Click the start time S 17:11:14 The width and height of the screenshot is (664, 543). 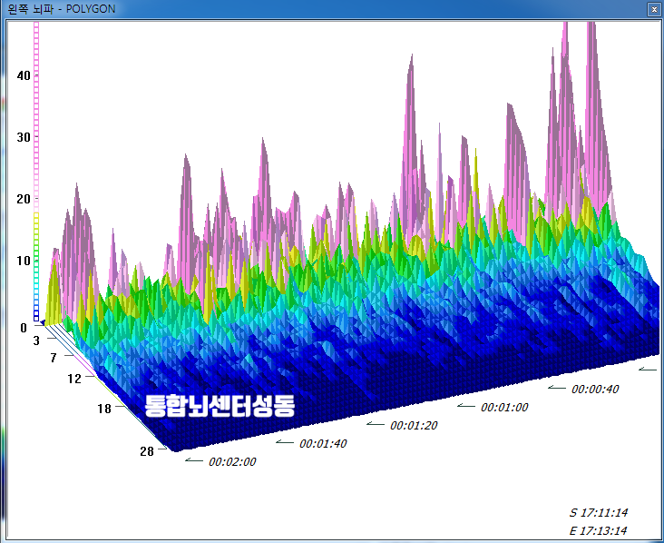598,512
